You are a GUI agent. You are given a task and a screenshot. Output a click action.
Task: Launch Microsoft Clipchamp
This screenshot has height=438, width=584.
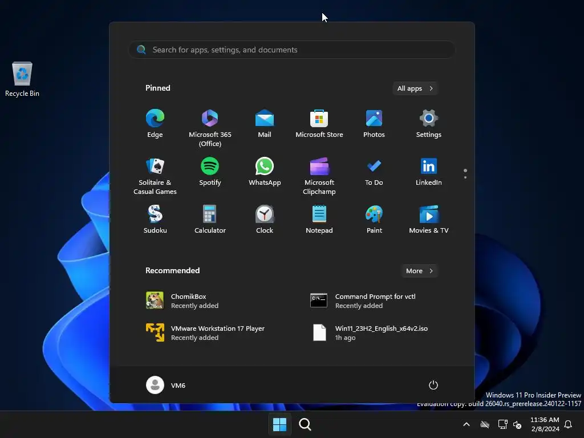pyautogui.click(x=319, y=176)
